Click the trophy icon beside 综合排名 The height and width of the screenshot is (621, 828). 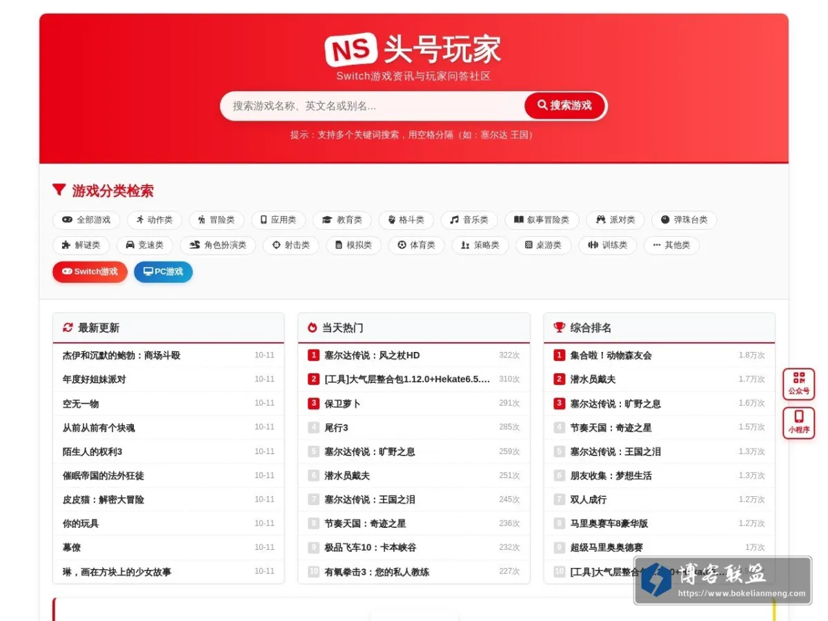point(559,328)
